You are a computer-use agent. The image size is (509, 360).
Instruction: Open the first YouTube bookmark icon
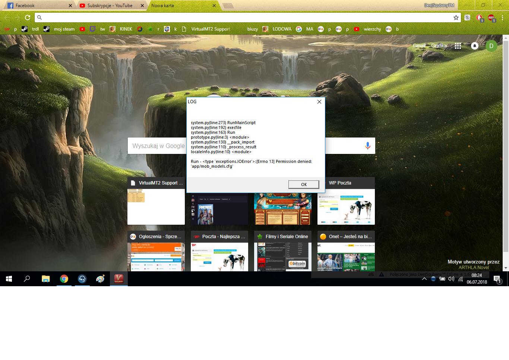82,29
